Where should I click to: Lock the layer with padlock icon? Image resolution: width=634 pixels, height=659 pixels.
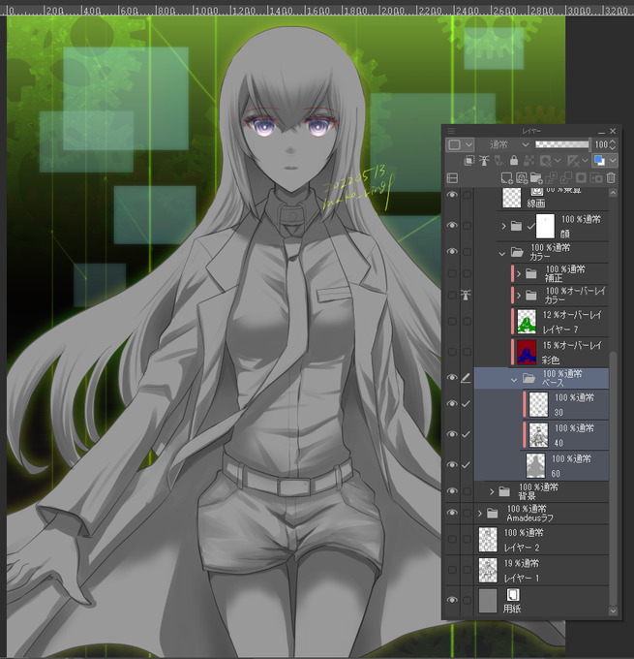(514, 160)
